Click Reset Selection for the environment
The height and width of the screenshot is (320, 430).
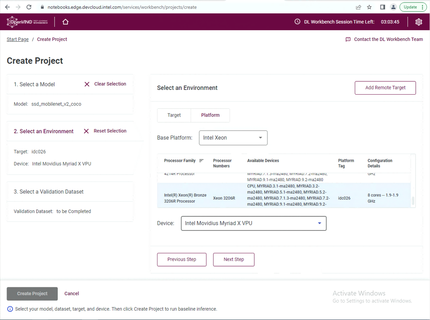pos(110,131)
